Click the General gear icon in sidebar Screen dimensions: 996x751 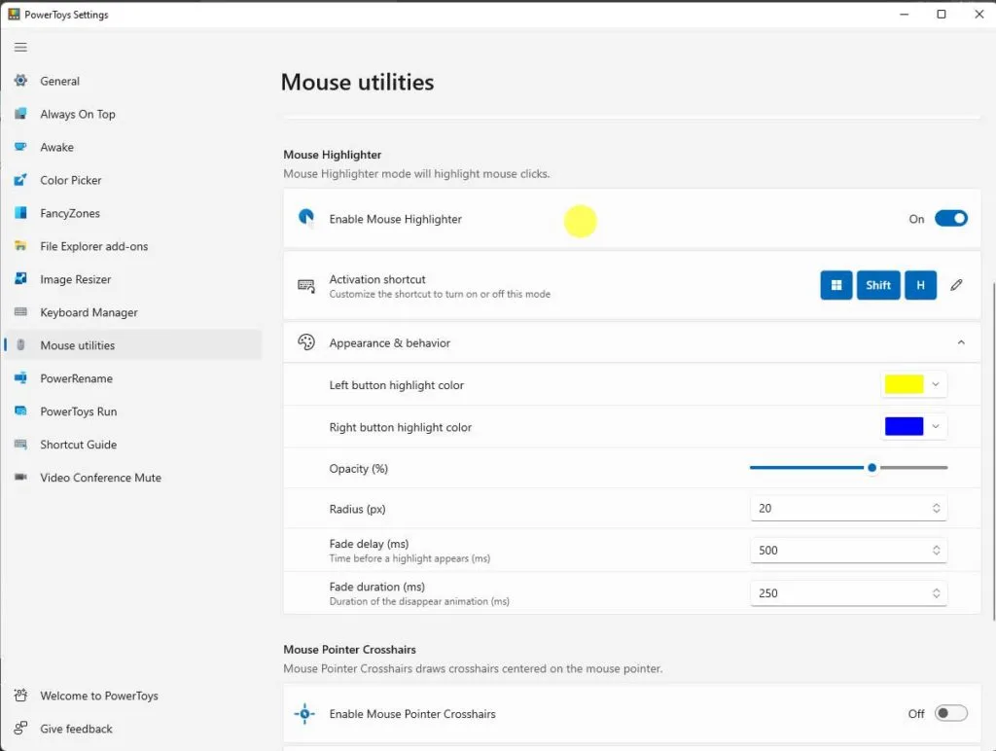coord(20,81)
